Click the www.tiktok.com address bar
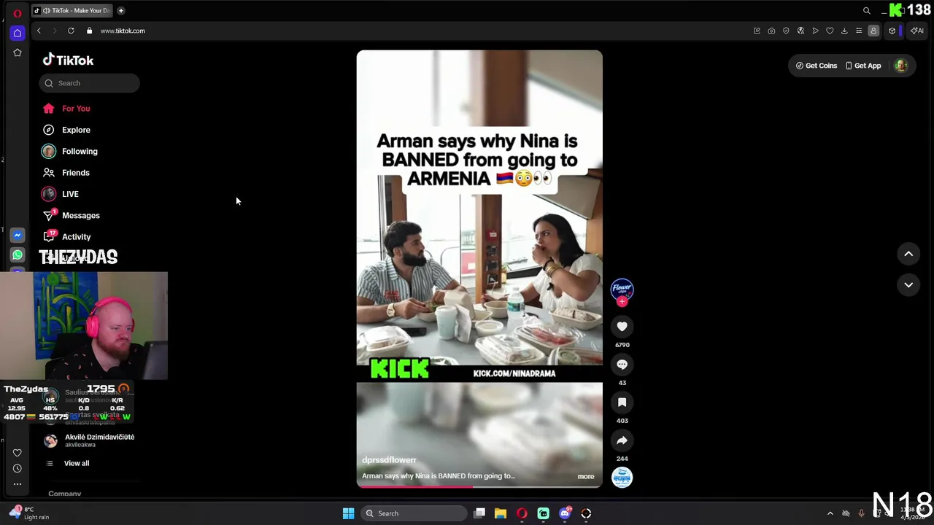The width and height of the screenshot is (934, 525). coord(123,31)
